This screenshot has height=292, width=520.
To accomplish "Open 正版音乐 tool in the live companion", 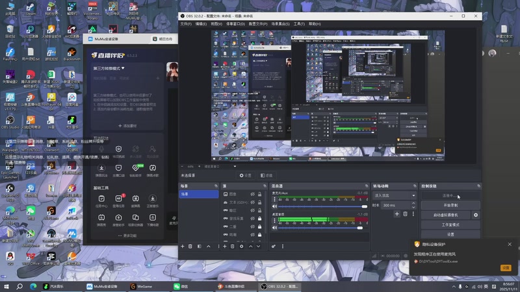I will point(153,201).
